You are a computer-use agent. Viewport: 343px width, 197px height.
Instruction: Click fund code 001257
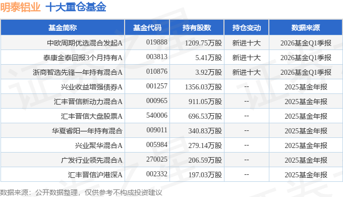pos(157,86)
